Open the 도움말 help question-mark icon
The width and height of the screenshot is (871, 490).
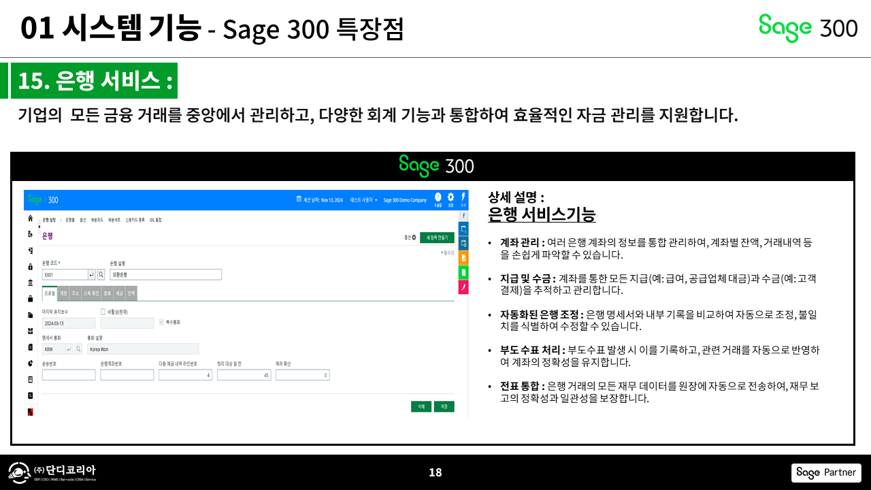coord(438,198)
